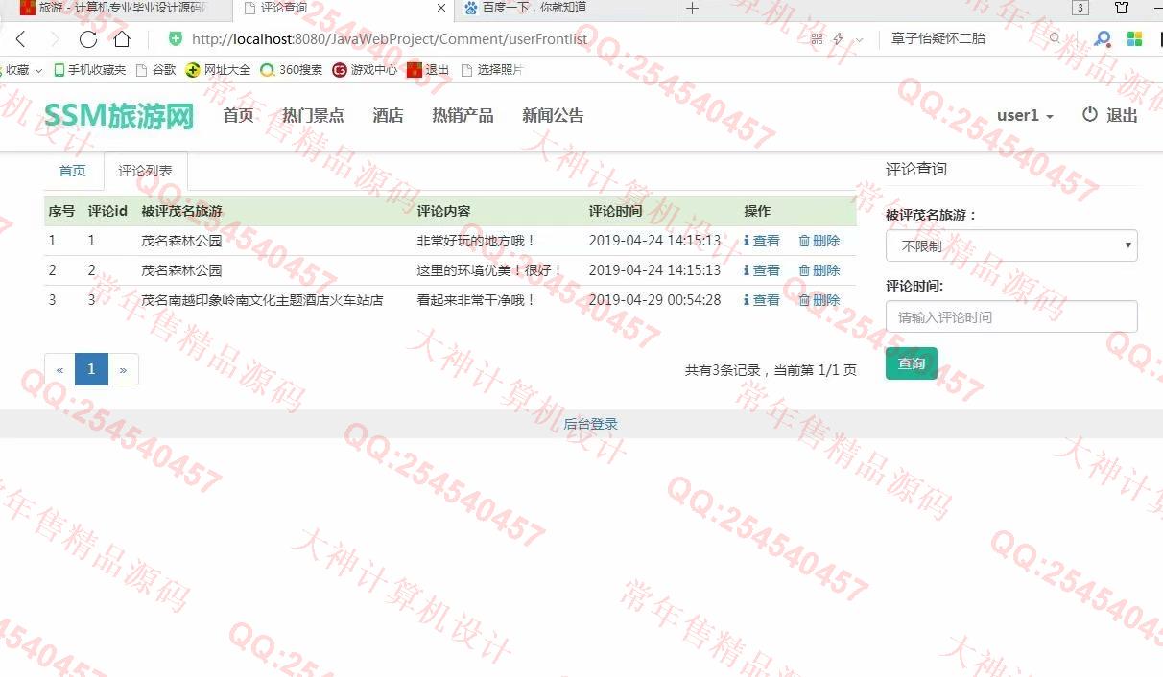Expand the user1 account dropdown

pyautogui.click(x=1025, y=115)
